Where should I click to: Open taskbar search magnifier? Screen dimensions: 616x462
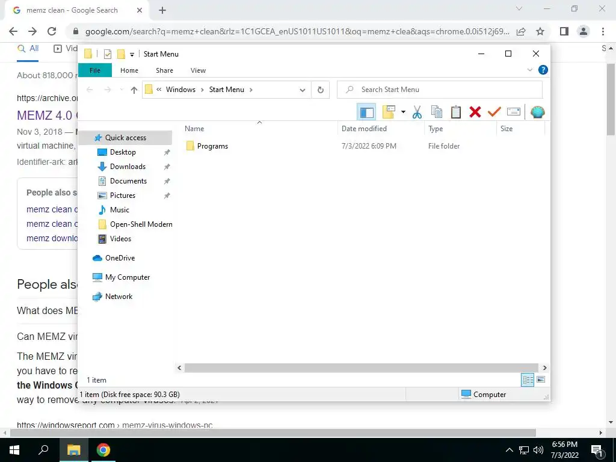point(43,450)
